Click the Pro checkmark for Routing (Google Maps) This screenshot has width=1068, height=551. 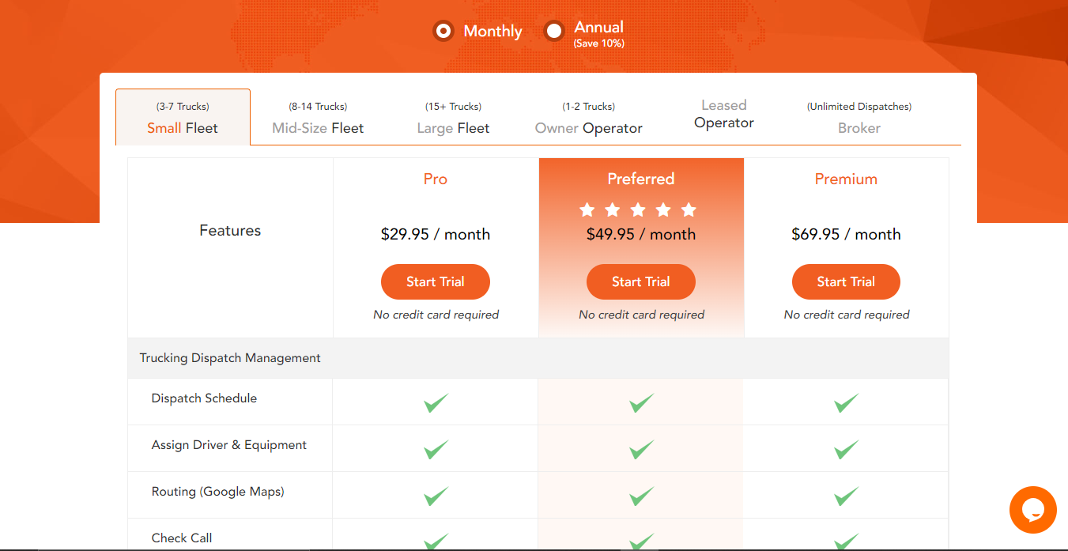tap(436, 496)
